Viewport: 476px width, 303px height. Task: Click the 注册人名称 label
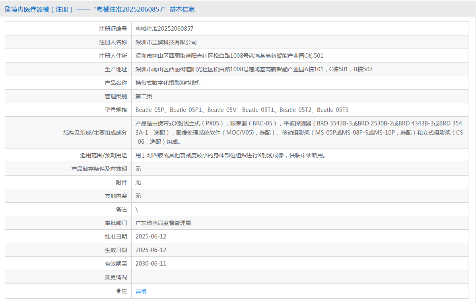[x=113, y=42]
